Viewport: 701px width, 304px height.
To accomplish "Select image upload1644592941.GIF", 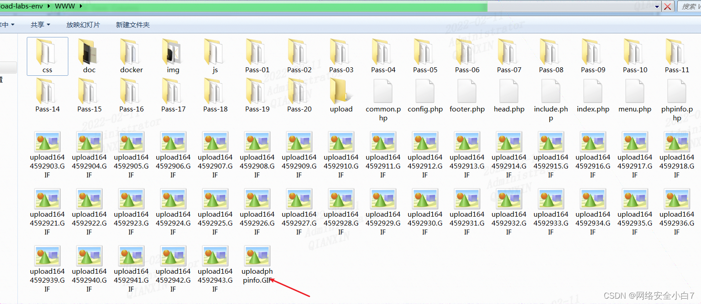I will (x=131, y=269).
